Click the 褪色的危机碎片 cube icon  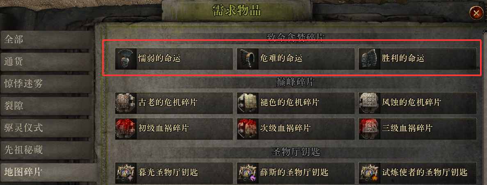tap(248, 103)
